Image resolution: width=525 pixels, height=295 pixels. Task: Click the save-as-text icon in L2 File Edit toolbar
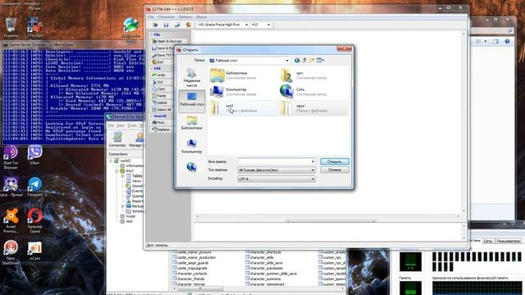coord(177,25)
